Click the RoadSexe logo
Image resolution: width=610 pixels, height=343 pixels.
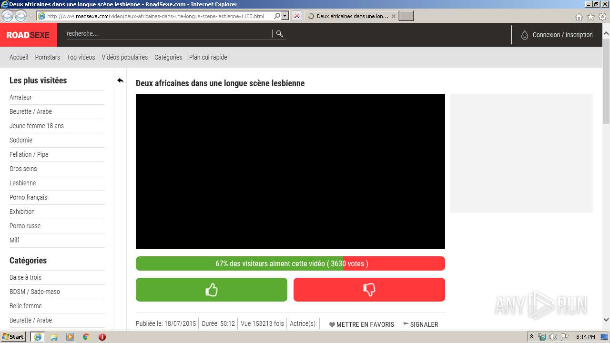[28, 35]
